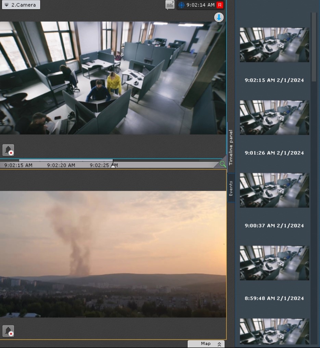Select the 9:02:15 AM event thumbnail
The width and height of the screenshot is (320, 348).
274,45
